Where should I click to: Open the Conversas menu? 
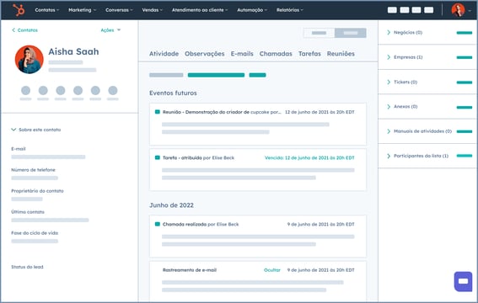(x=119, y=10)
